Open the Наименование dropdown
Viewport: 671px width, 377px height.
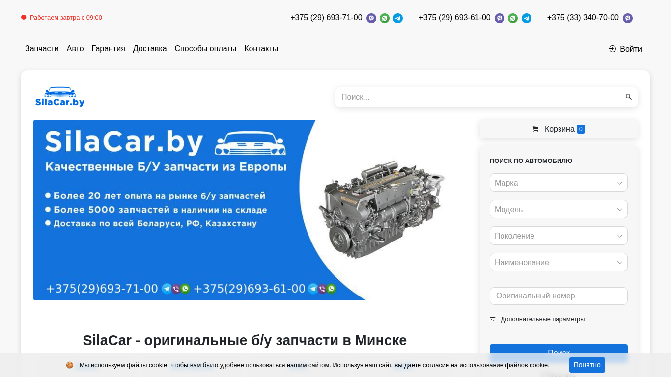point(559,262)
